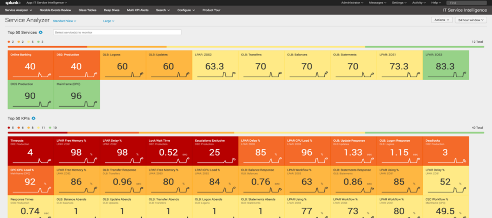
Task: Select the Response Times KPI tile
Action: click(31, 206)
